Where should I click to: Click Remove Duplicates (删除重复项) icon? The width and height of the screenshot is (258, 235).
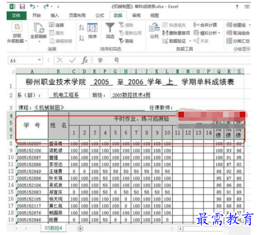[165, 33]
